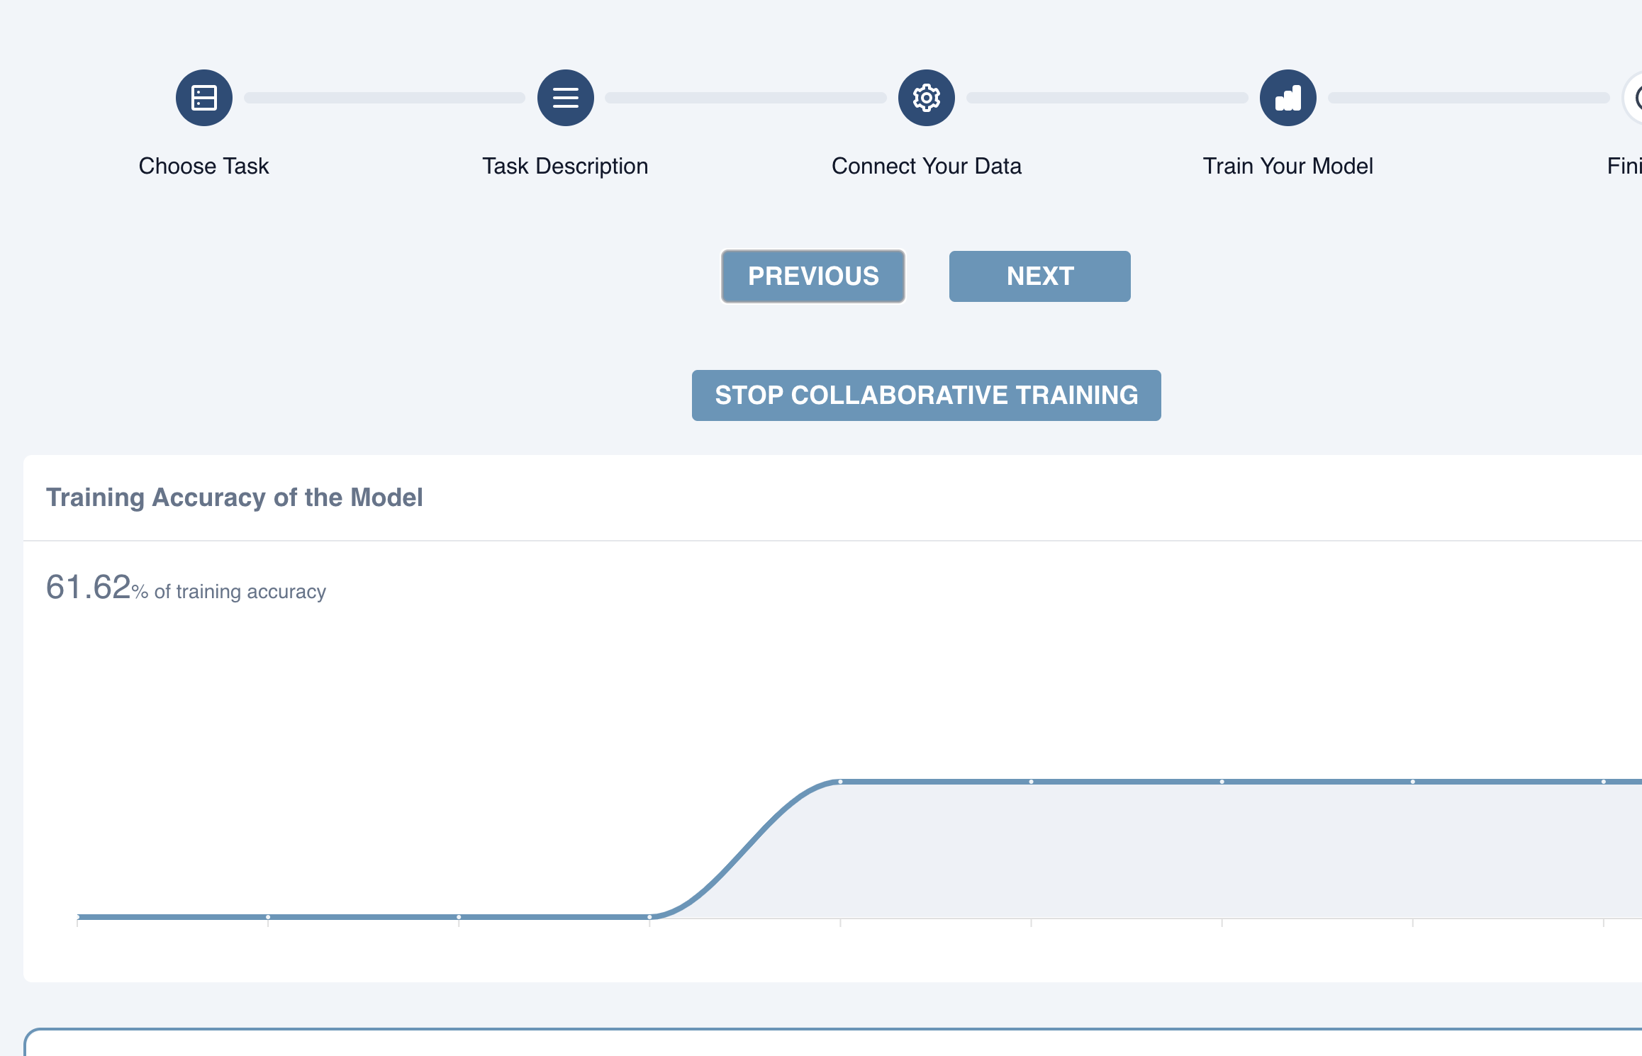Click progress bar between Connect Data and Train Model
The width and height of the screenshot is (1642, 1056).
tap(1107, 98)
